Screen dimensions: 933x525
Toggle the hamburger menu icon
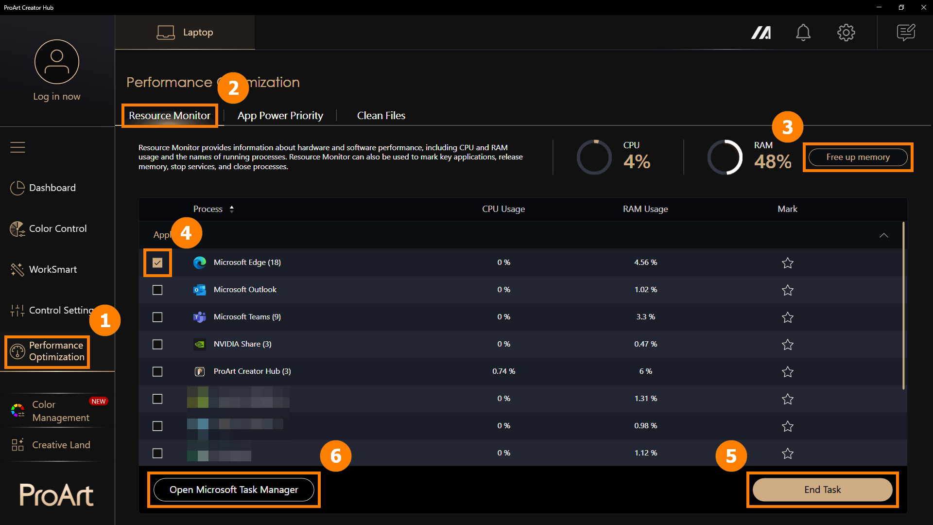pyautogui.click(x=17, y=147)
